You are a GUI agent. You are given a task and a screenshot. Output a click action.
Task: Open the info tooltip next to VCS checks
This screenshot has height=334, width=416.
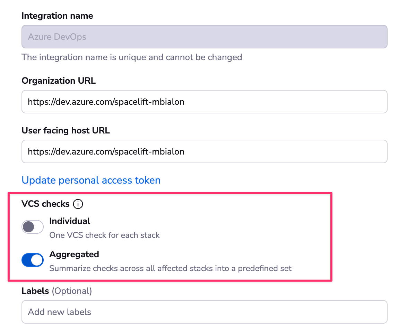coord(78,204)
